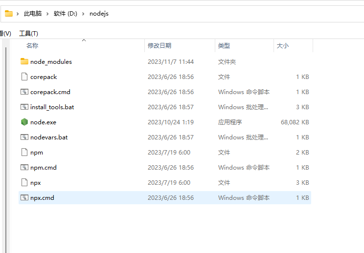Click the npm blank file icon
This screenshot has width=364, height=253.
click(24, 152)
